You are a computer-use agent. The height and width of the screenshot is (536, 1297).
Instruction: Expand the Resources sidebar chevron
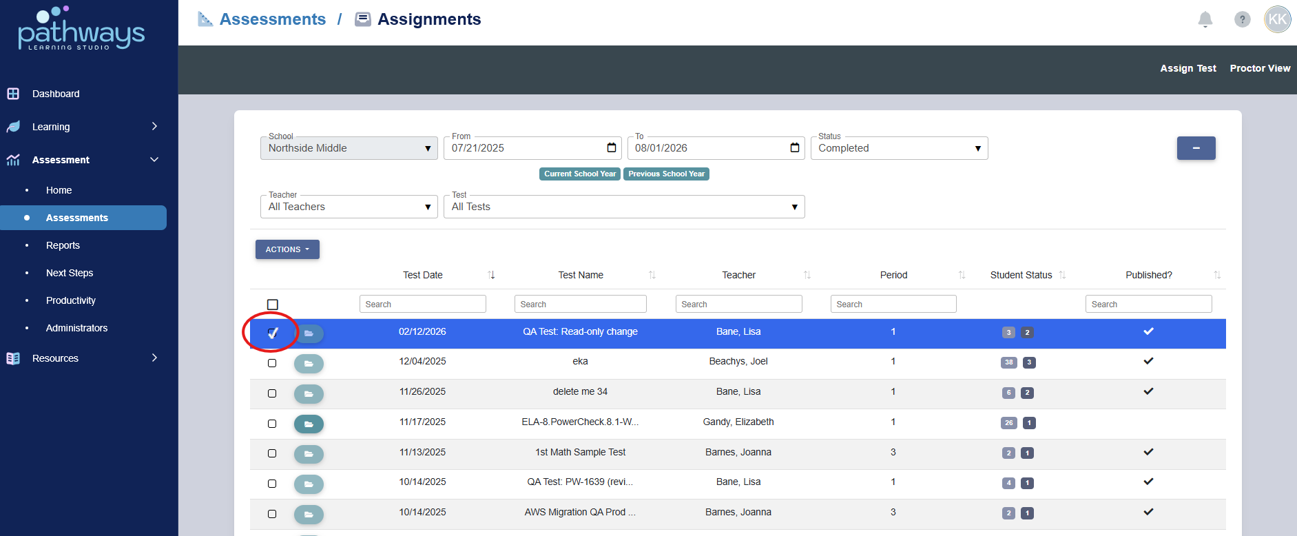click(154, 358)
